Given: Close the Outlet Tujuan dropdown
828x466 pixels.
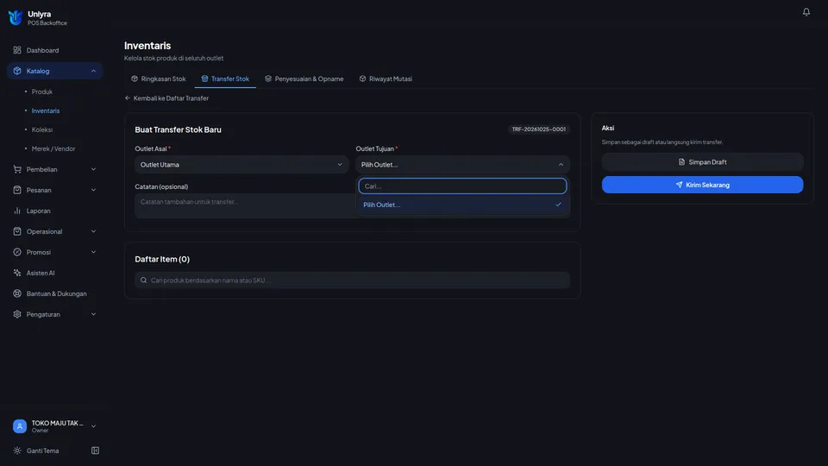Looking at the screenshot, I should 462,164.
